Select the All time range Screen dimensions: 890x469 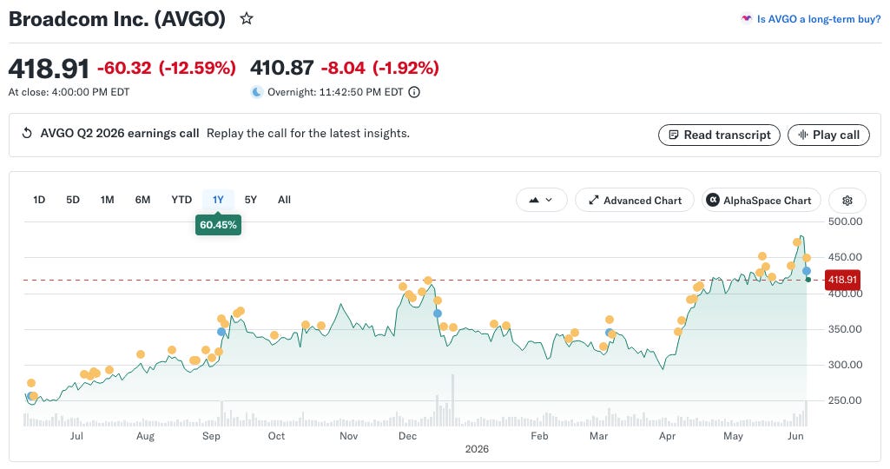point(285,200)
